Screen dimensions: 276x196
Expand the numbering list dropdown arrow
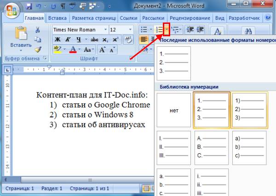pyautogui.click(x=167, y=30)
